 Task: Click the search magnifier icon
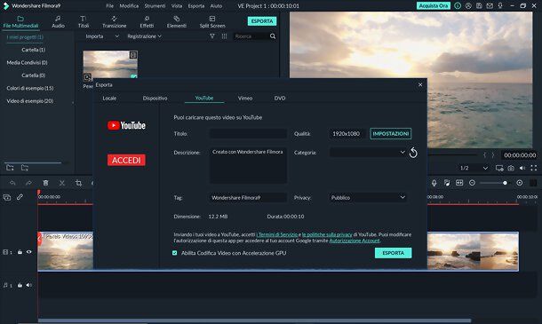(x=273, y=36)
